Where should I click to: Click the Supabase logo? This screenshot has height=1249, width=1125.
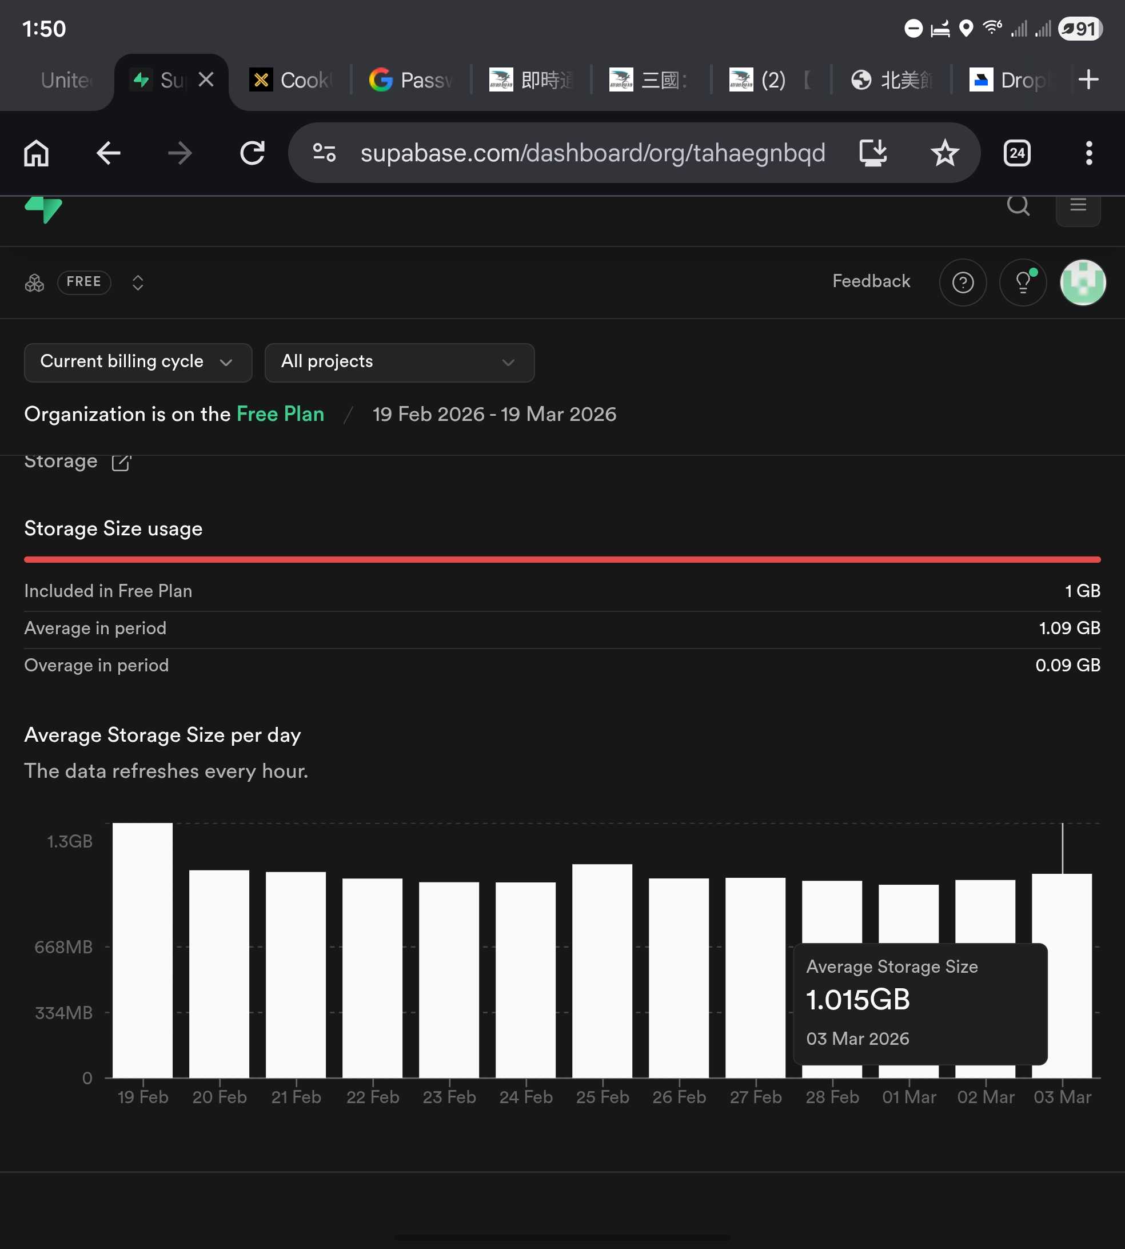click(43, 211)
